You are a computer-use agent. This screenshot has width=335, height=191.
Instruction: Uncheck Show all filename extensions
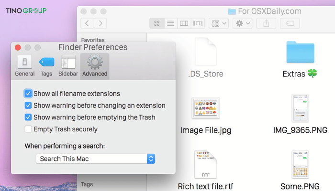tap(28, 94)
